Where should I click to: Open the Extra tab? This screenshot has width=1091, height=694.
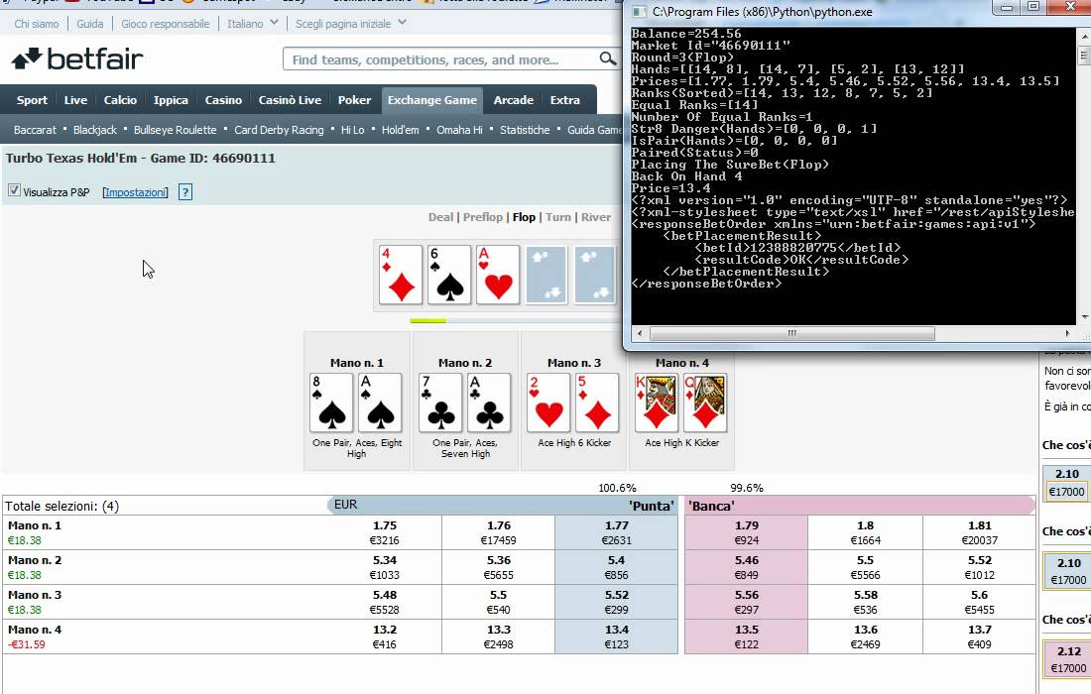point(565,100)
